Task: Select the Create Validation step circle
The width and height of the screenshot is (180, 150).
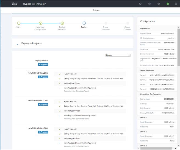Action: tap(106, 23)
